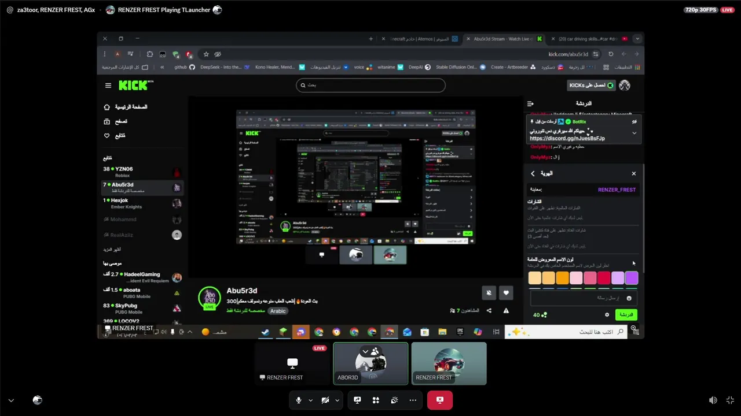Screen dimensions: 741x416
Task: Switch to the Abu5r3d Stream browser tab
Action: point(504,39)
